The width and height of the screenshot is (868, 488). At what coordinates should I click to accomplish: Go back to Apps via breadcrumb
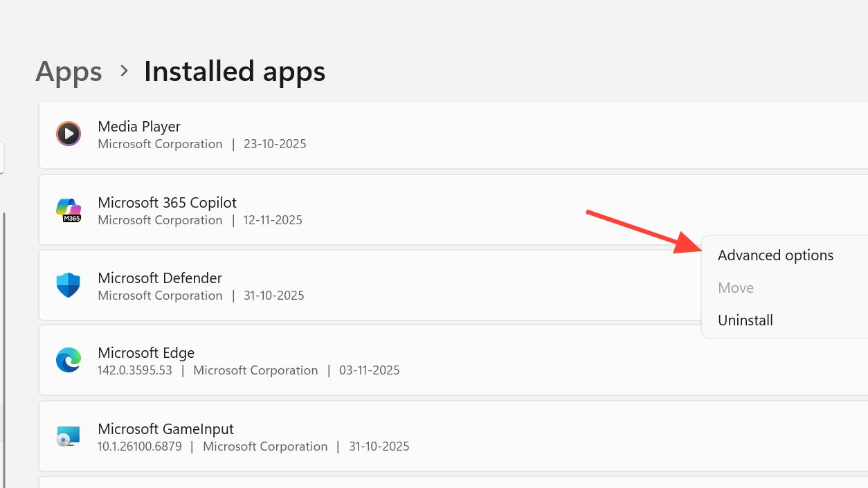coord(69,71)
